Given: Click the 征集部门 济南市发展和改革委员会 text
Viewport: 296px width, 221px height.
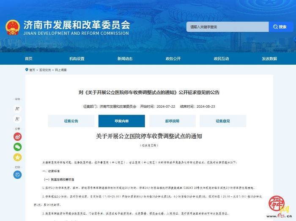Looking at the screenshot, I should pyautogui.click(x=110, y=106).
